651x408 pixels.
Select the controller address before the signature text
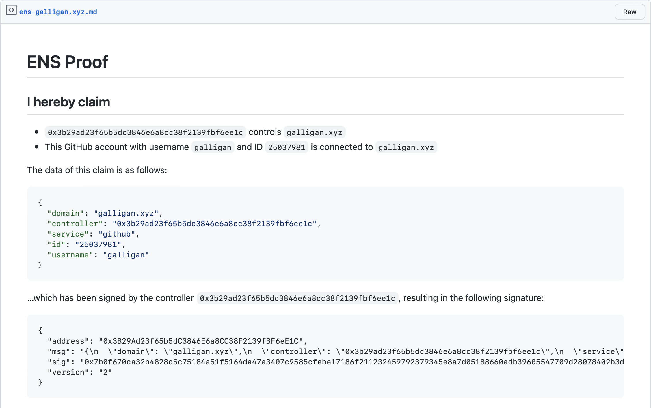pyautogui.click(x=297, y=298)
